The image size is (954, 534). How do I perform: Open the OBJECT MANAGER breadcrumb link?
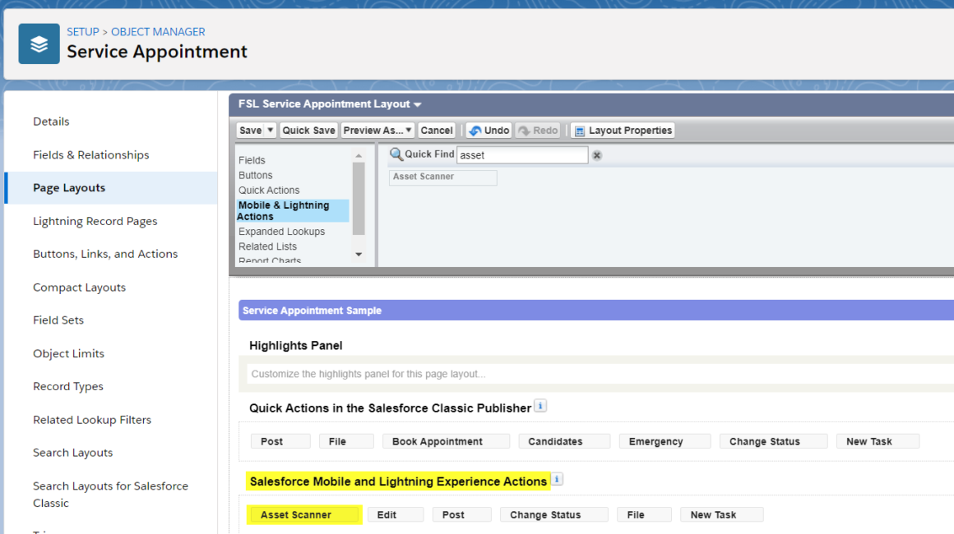click(158, 31)
